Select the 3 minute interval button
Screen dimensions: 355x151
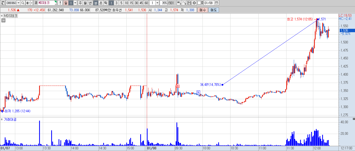point(116,3)
